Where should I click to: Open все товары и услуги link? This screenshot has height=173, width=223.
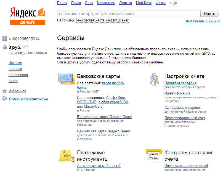[203, 21]
